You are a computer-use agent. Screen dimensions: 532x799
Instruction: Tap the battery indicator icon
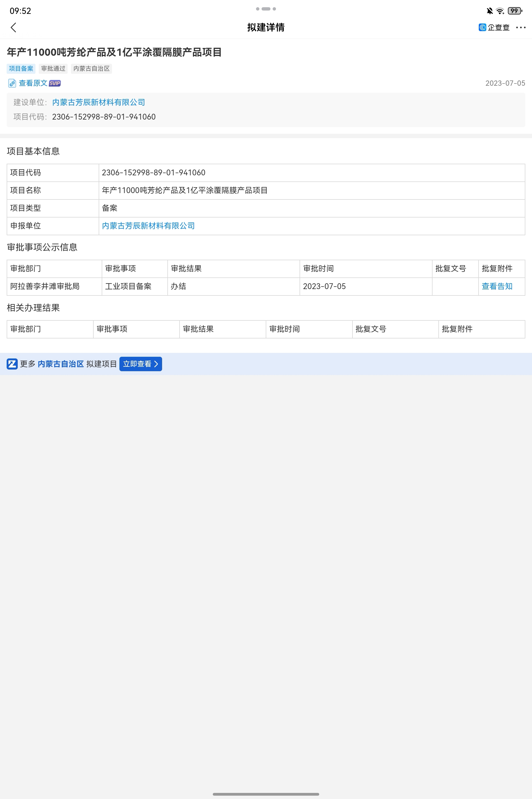[x=515, y=11]
